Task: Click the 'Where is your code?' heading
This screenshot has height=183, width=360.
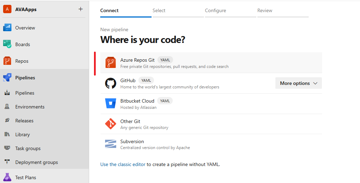Action: [x=143, y=40]
